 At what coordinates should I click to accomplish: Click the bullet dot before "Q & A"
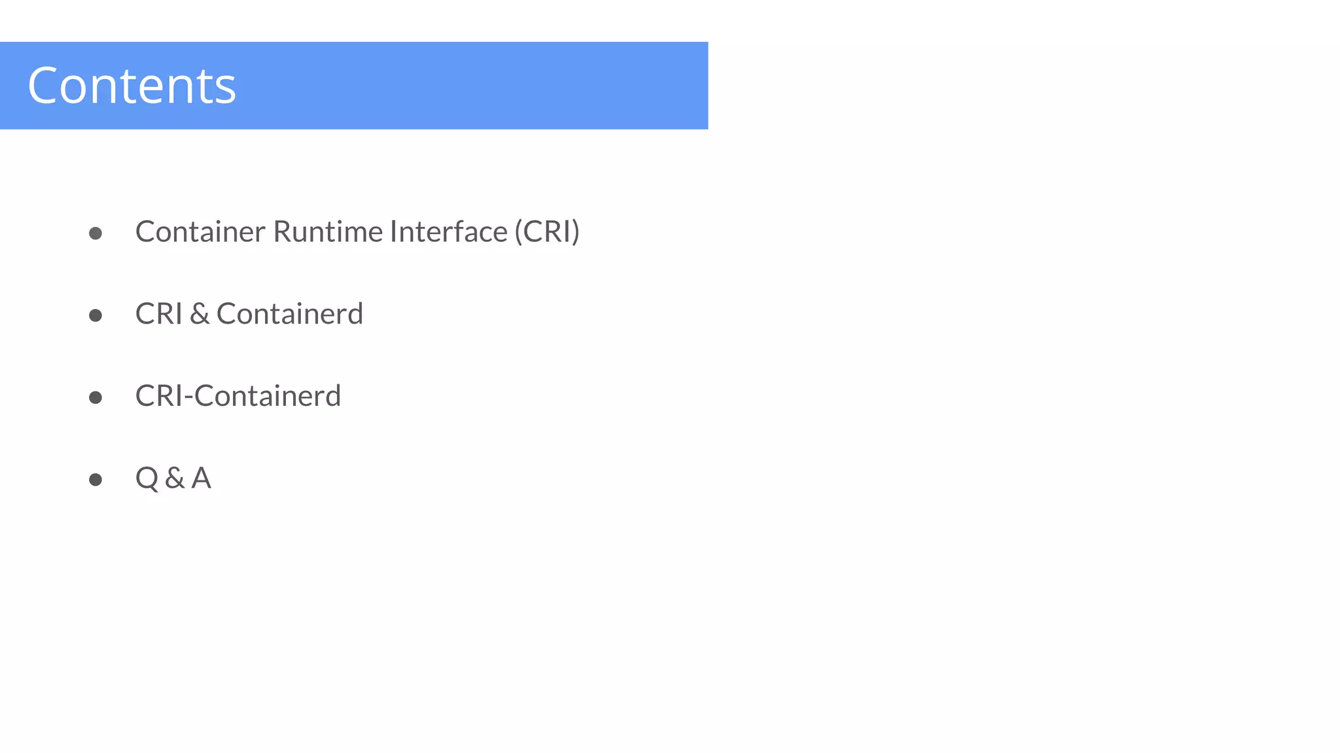coord(96,480)
